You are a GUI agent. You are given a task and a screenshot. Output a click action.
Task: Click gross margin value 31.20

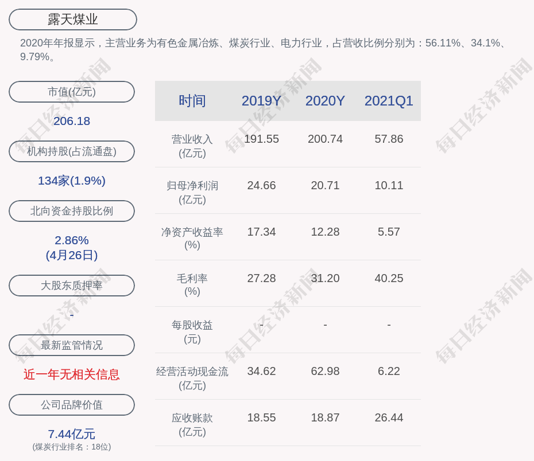pos(325,278)
